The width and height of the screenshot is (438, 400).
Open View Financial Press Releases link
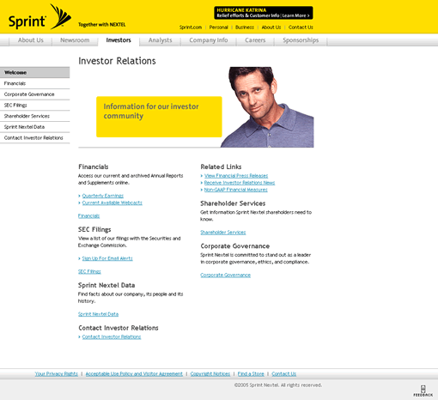(236, 176)
